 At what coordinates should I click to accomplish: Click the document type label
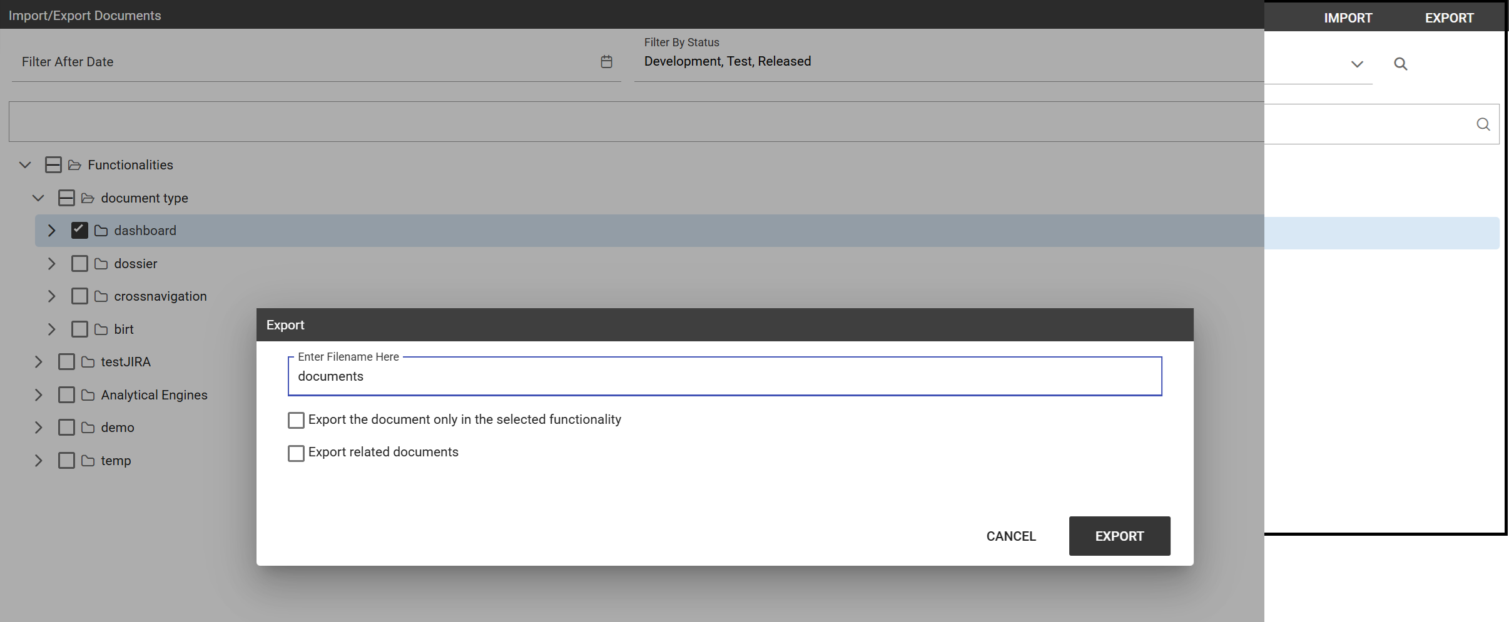(x=145, y=198)
